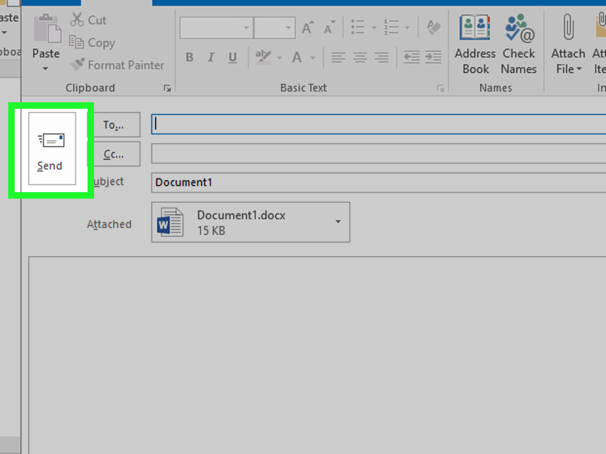Image resolution: width=606 pixels, height=454 pixels.
Task: Open the Cc... recipient picker
Action: pyautogui.click(x=114, y=154)
